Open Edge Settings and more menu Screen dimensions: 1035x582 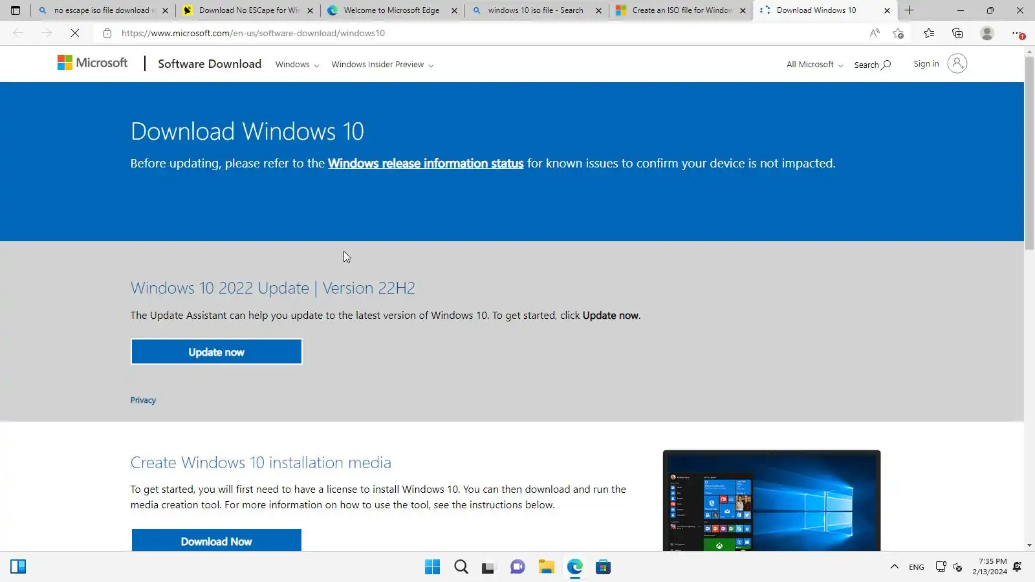(1018, 33)
